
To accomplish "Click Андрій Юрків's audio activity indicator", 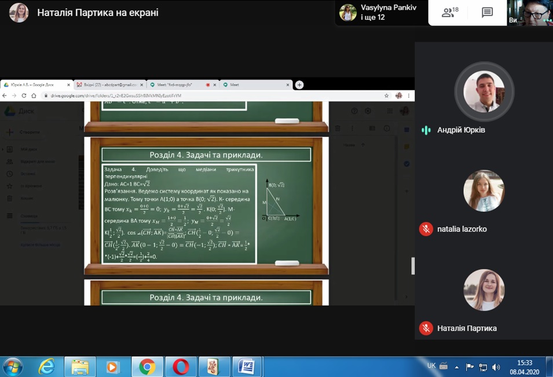I will pos(426,130).
